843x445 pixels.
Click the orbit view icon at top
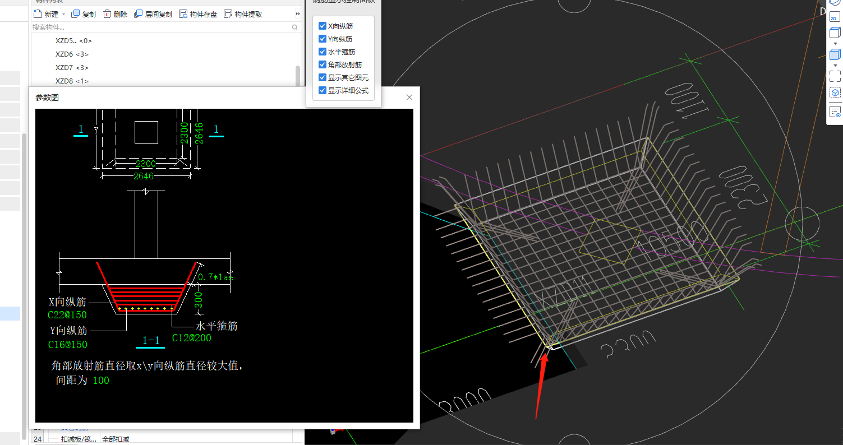pyautogui.click(x=835, y=2)
